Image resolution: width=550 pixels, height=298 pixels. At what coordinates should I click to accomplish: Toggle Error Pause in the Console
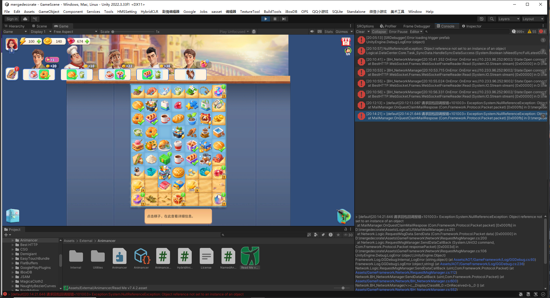coord(398,32)
